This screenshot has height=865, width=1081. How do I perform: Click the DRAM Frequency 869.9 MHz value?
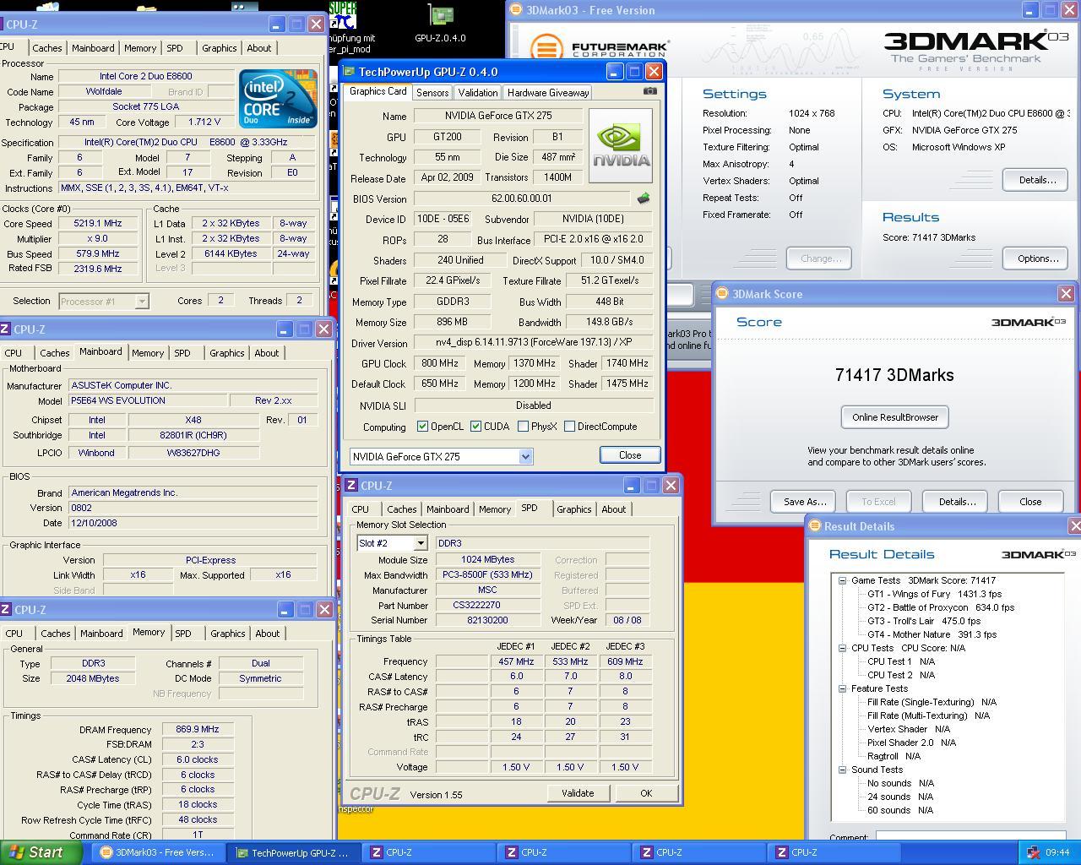(198, 730)
